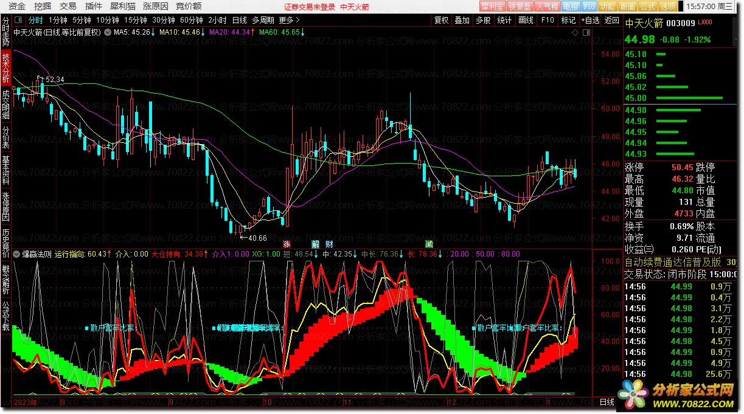Open the 公式 formula button
This screenshot has width=744, height=414.
[x=647, y=6]
